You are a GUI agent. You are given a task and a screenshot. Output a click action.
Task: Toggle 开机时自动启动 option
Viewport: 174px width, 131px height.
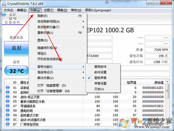(58, 59)
